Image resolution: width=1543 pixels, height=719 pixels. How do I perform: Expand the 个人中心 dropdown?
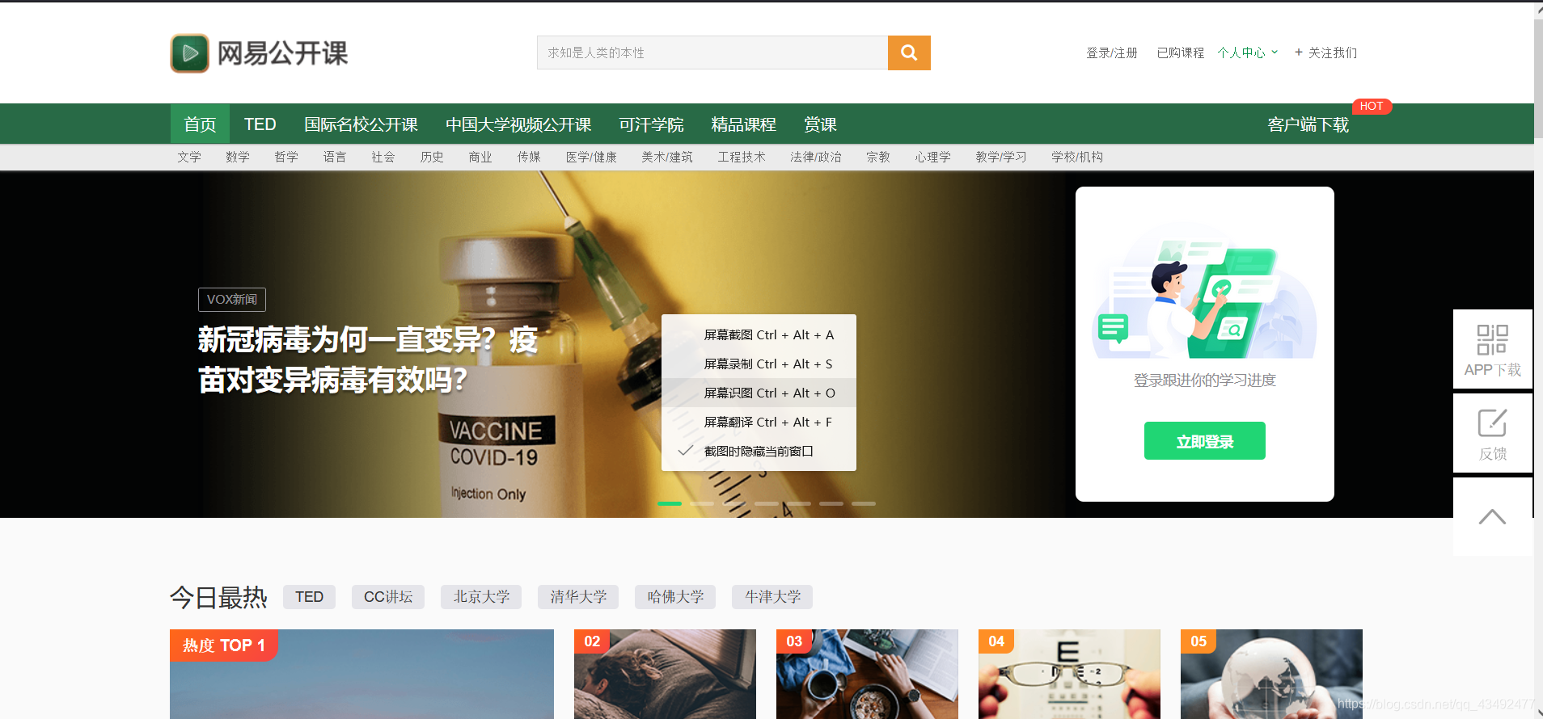click(x=1248, y=53)
